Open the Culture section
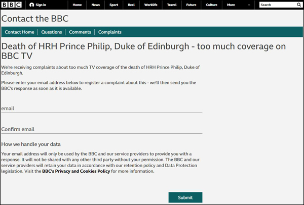304x205 pixels. click(x=211, y=5)
